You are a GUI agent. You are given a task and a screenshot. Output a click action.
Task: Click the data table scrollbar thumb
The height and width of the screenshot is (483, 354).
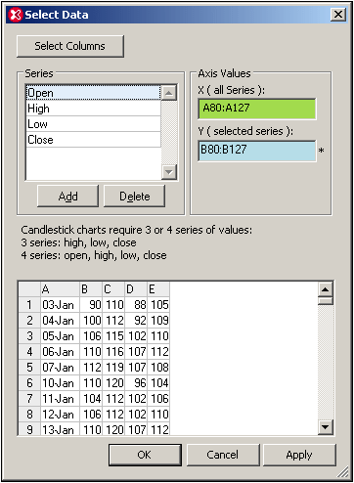pyautogui.click(x=326, y=300)
